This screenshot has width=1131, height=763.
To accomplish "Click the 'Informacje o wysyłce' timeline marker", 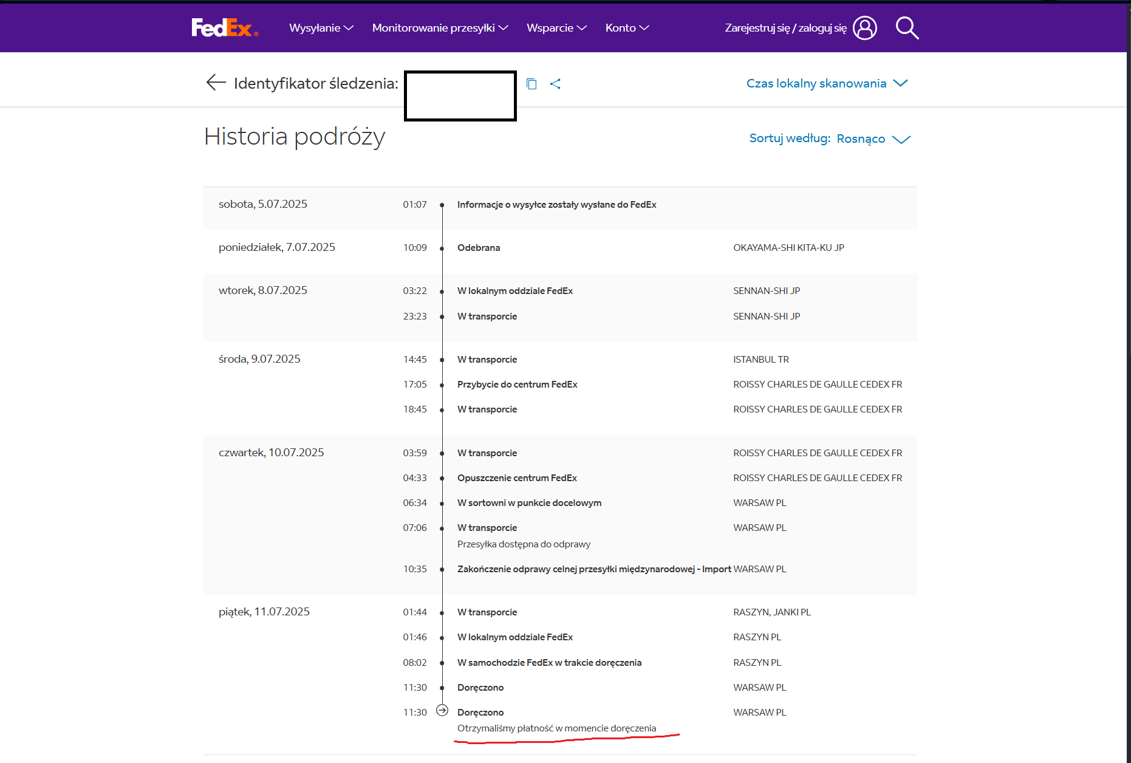I will click(x=442, y=205).
